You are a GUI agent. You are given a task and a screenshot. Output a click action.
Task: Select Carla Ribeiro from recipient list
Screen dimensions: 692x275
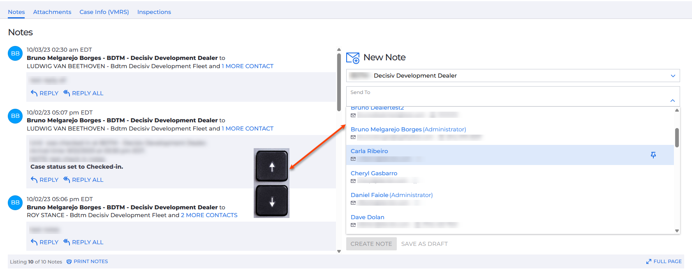point(510,155)
